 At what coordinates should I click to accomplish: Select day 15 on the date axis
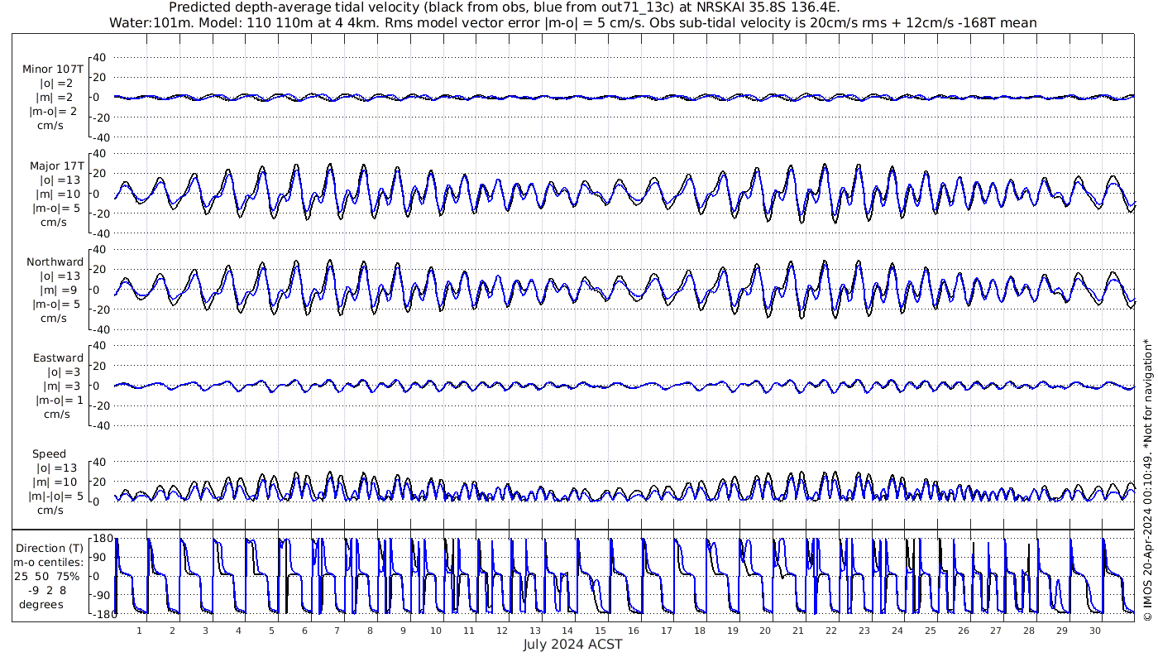(601, 631)
